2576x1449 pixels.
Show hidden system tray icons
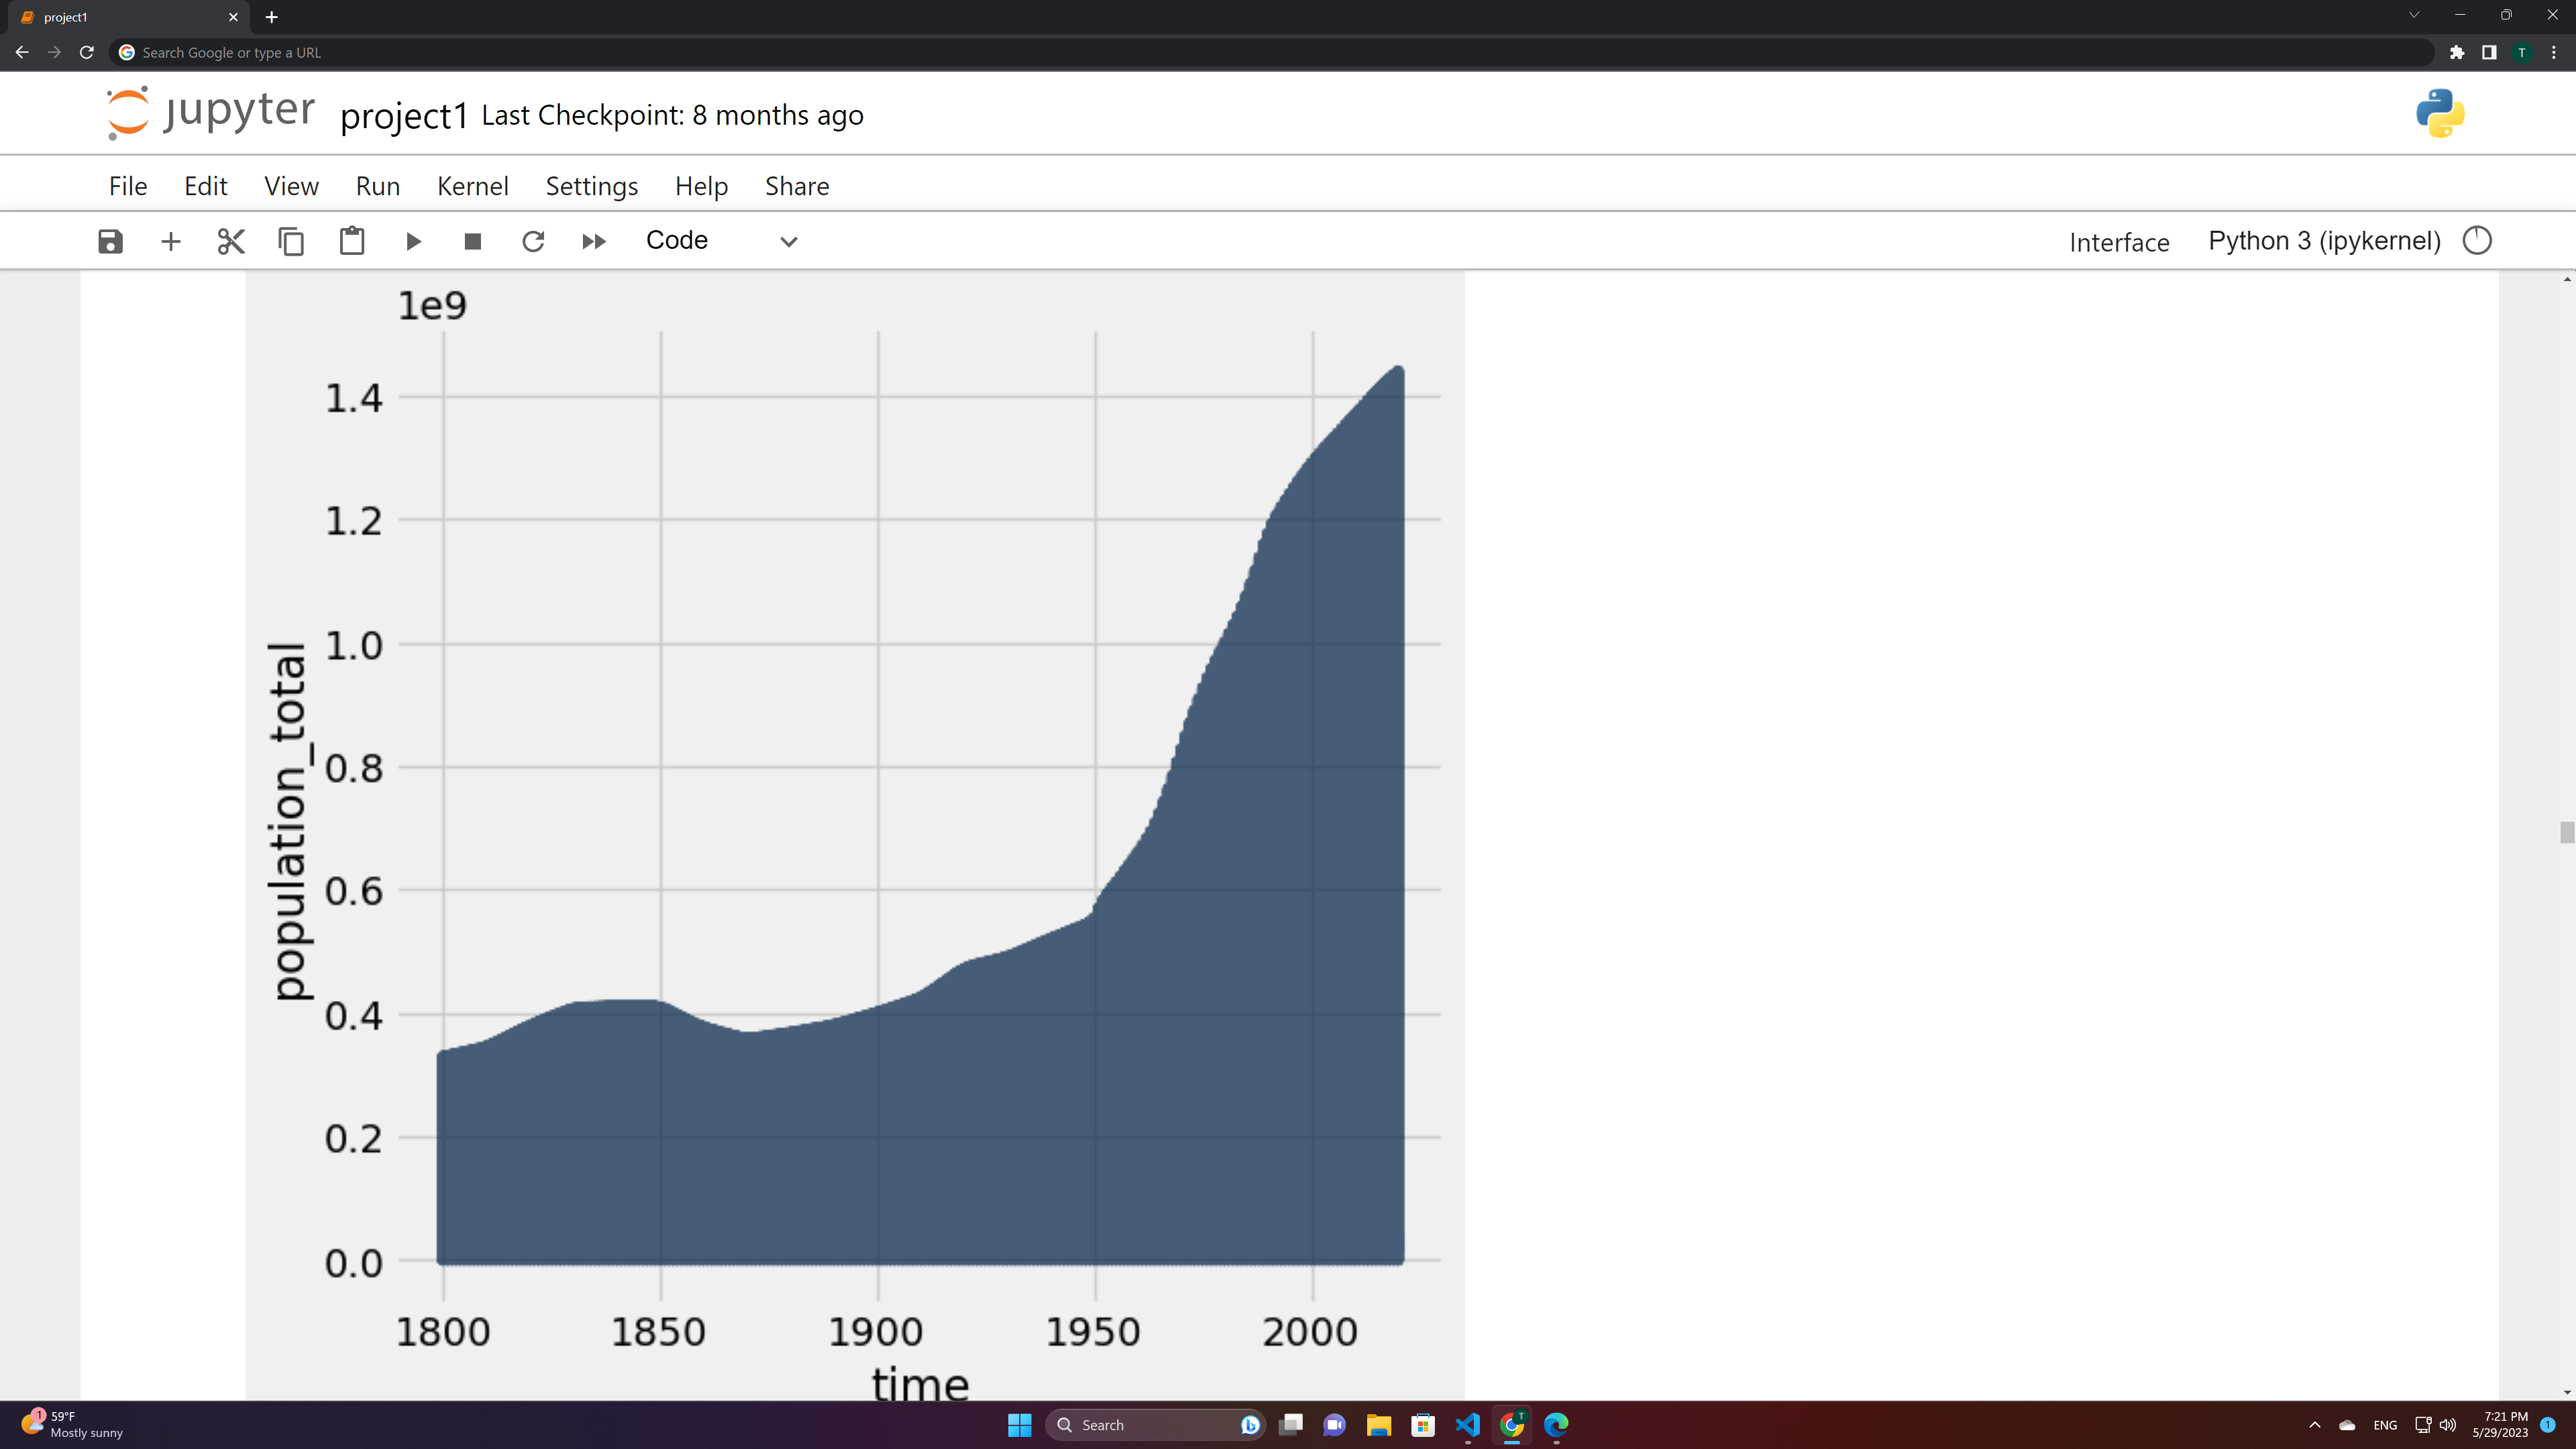[2314, 1425]
